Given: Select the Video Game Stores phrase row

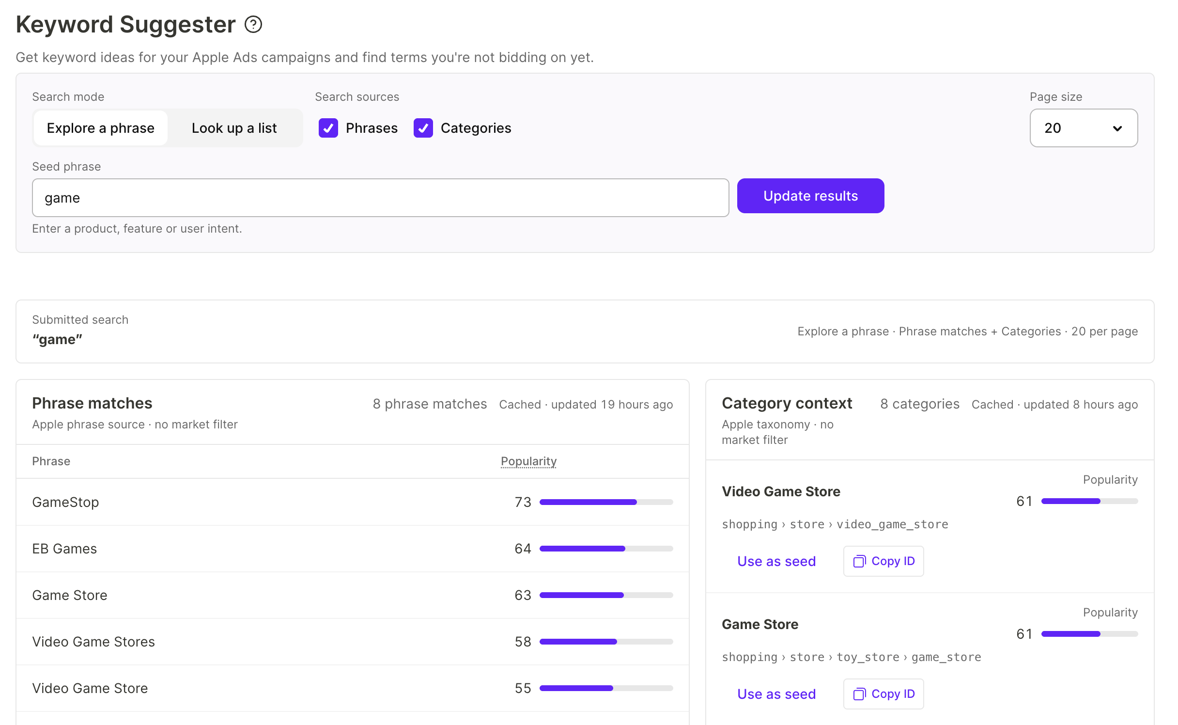Looking at the screenshot, I should (353, 642).
